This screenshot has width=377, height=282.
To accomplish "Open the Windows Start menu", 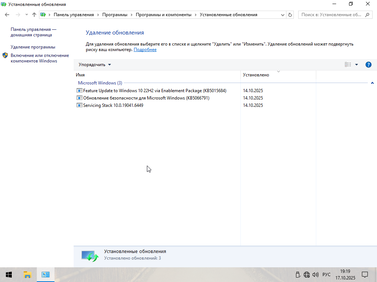I will coord(9,275).
